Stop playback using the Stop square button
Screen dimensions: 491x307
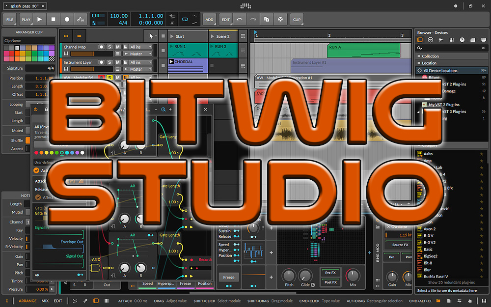point(53,20)
